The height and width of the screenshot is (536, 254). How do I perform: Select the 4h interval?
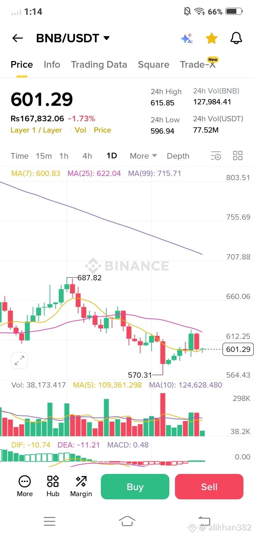87,156
